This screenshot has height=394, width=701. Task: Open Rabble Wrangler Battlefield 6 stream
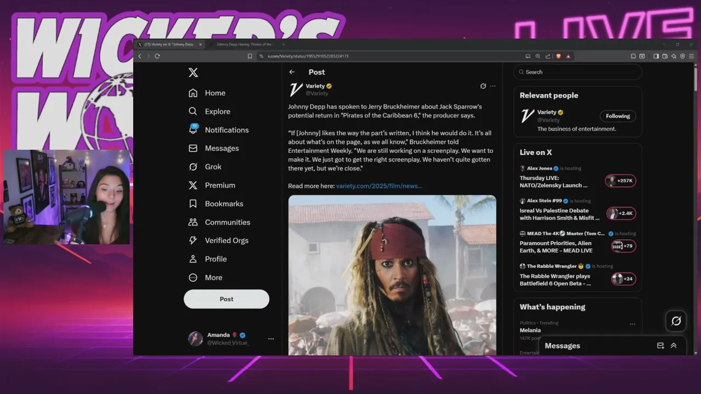point(555,280)
